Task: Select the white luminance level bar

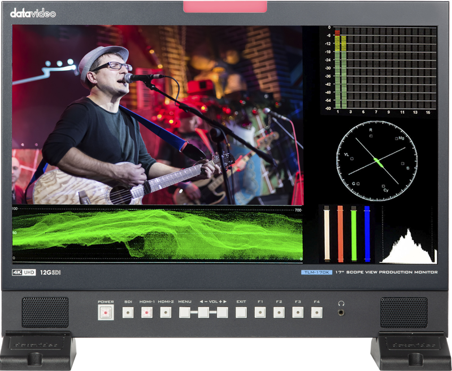Action: click(327, 234)
